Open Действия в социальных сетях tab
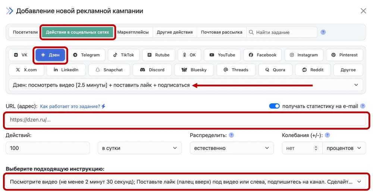The image size is (373, 192). tap(77, 32)
